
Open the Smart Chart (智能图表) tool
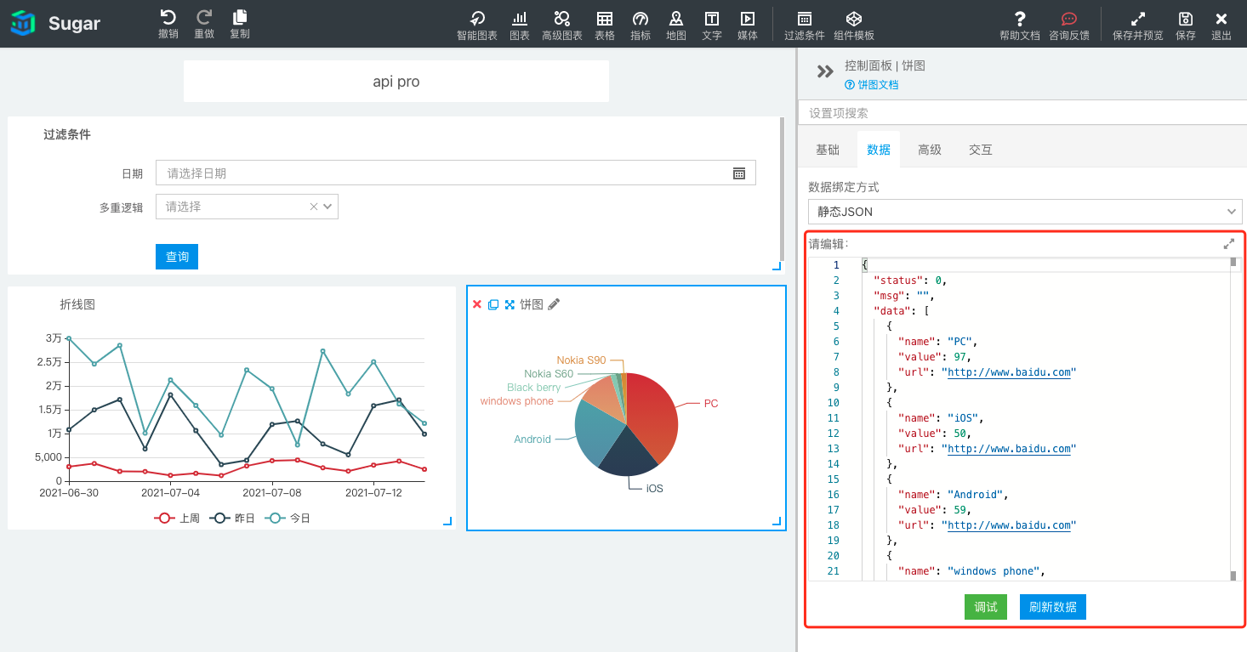click(476, 20)
